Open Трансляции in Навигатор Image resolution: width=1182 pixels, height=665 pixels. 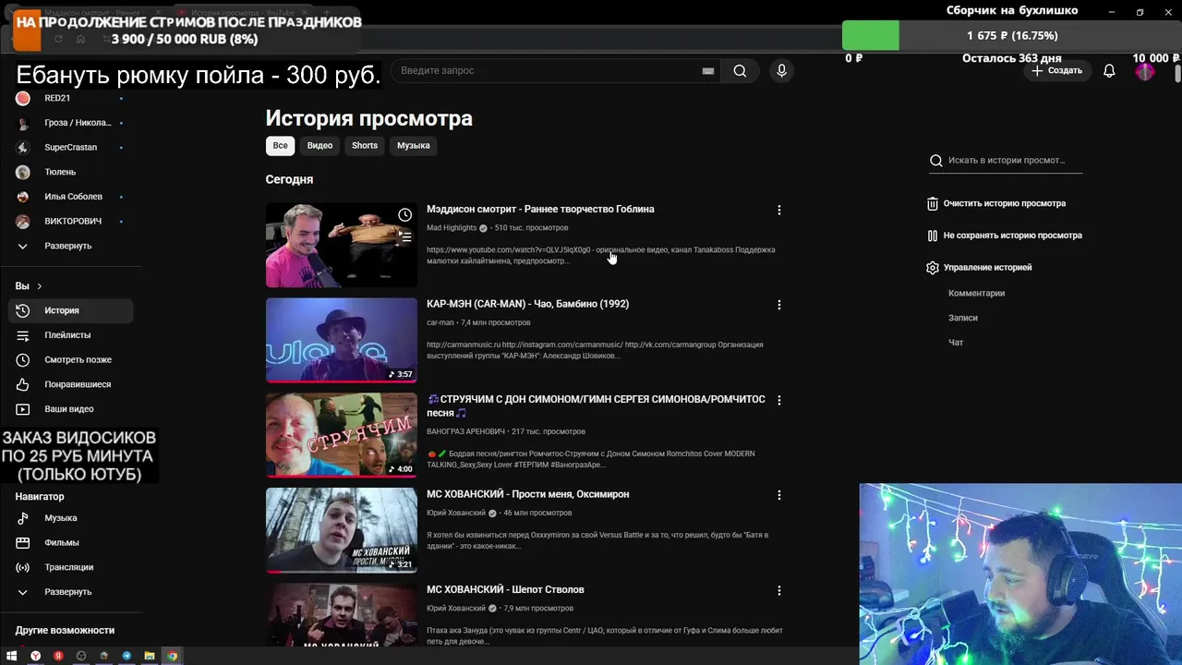[x=70, y=567]
